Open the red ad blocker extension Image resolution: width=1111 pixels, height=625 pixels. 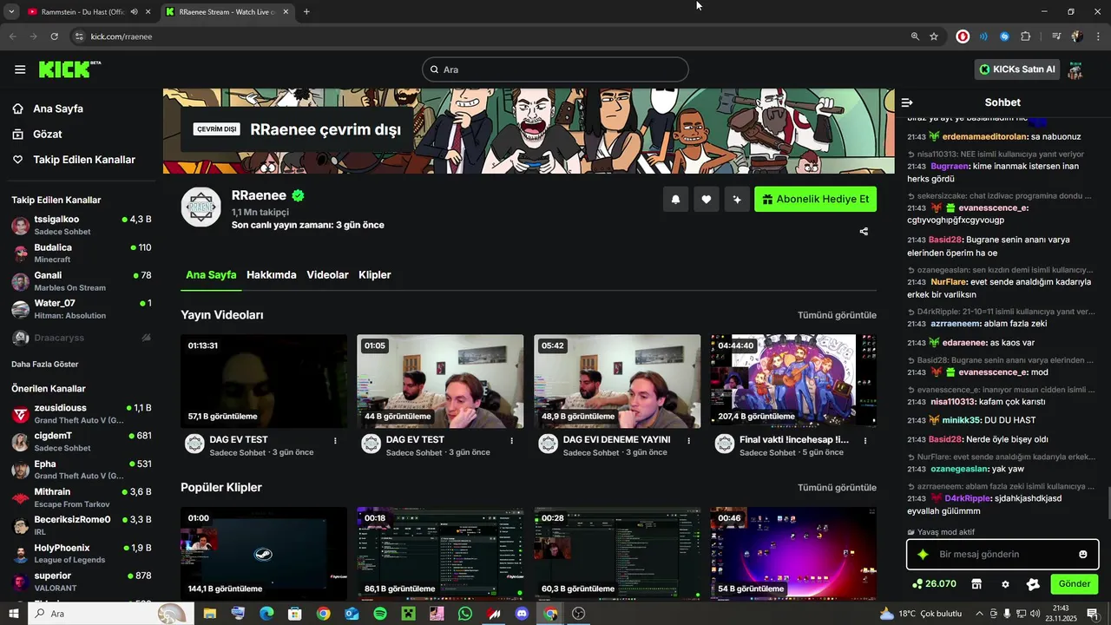[963, 36]
